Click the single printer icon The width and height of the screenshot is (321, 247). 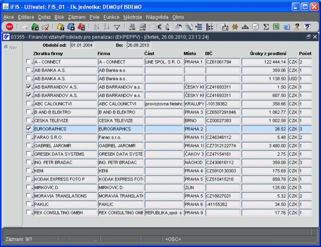[x=132, y=27]
